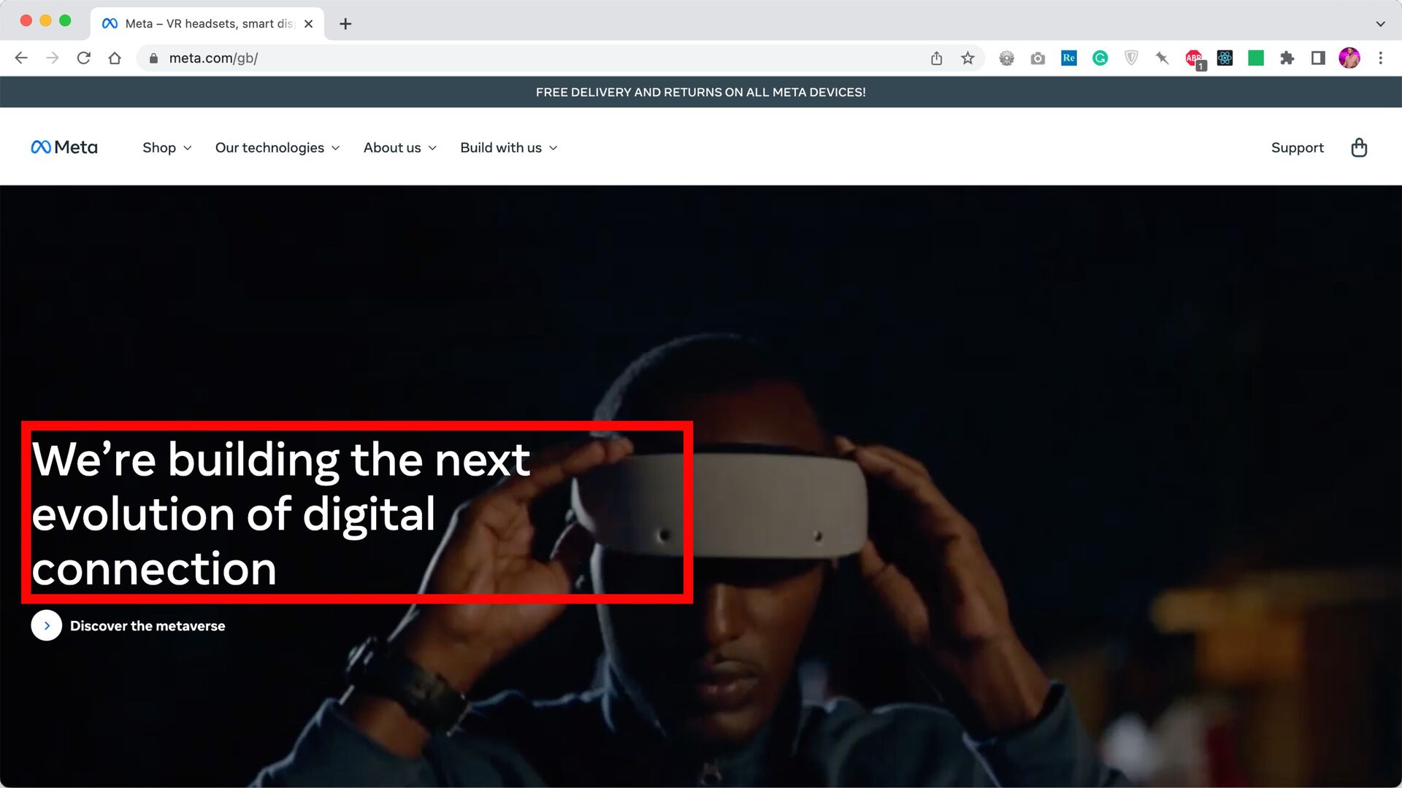Go to the browser home page icon

(x=115, y=58)
